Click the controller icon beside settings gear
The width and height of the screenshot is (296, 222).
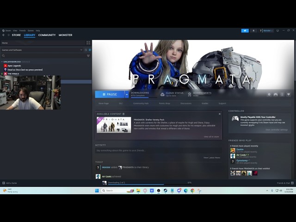pos(276,94)
